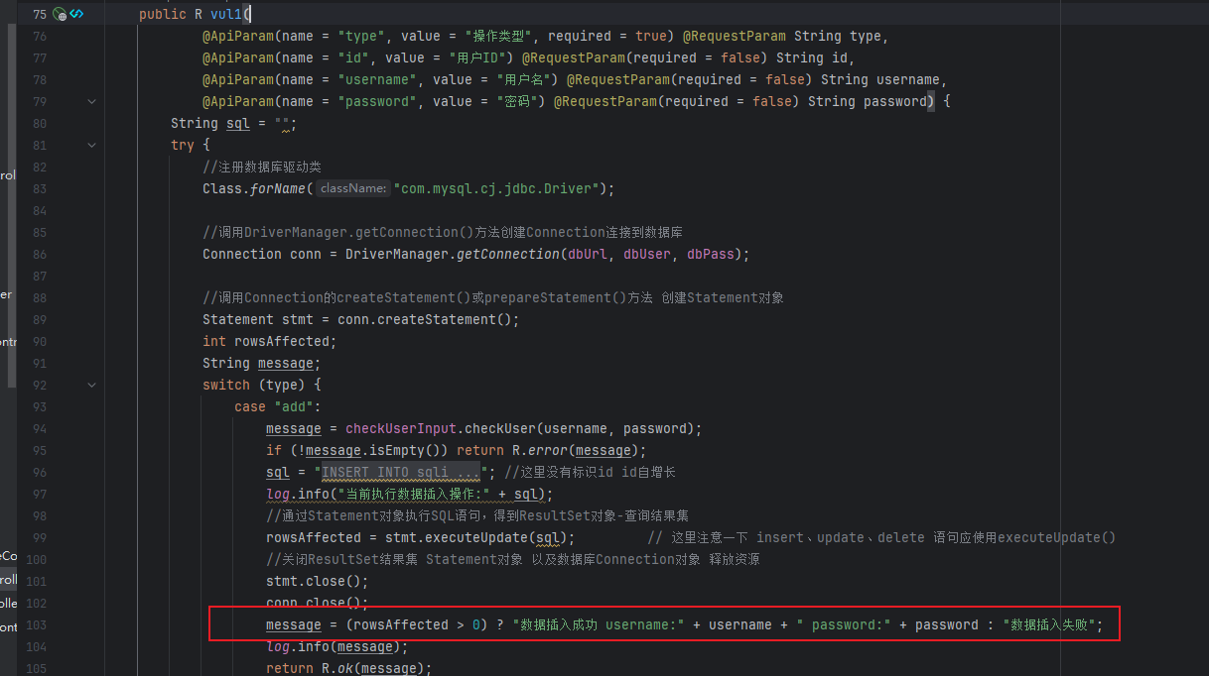Click the "type" string in ApiParam
The height and width of the screenshot is (676, 1209).
point(362,36)
